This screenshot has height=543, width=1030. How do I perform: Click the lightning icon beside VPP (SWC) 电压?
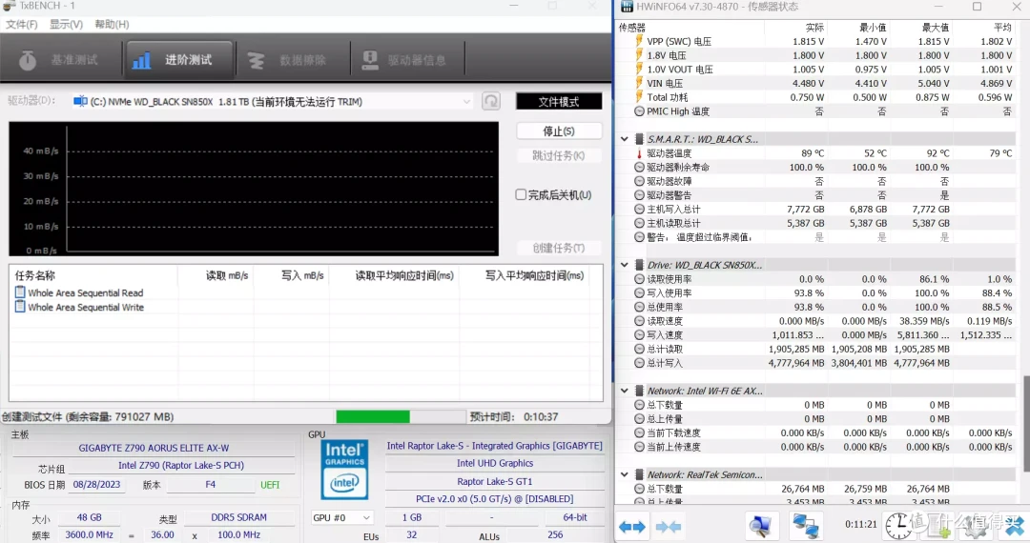[x=638, y=41]
